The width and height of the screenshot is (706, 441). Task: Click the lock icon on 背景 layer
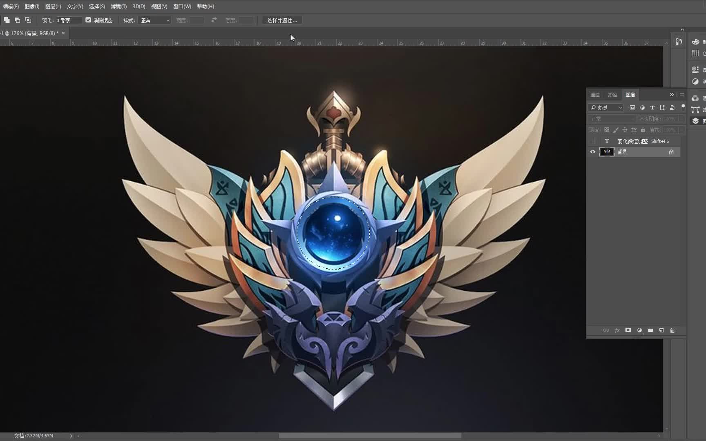click(x=671, y=152)
